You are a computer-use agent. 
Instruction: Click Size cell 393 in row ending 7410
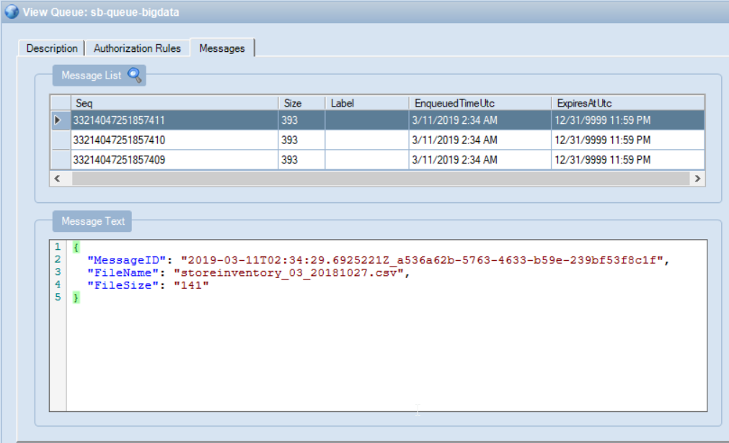(x=301, y=140)
